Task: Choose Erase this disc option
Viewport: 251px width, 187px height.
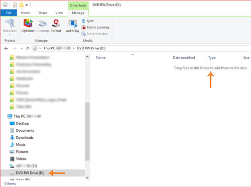Action: pyautogui.click(x=94, y=34)
